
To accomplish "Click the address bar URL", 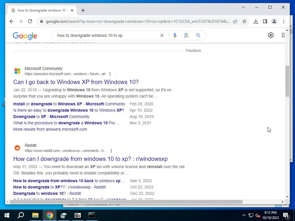I will [x=138, y=21].
